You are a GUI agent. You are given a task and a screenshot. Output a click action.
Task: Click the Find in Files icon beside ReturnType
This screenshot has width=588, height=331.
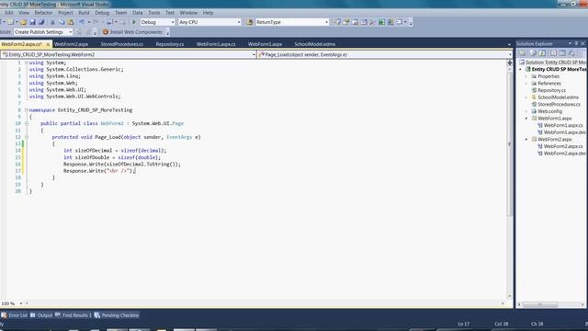coord(250,22)
